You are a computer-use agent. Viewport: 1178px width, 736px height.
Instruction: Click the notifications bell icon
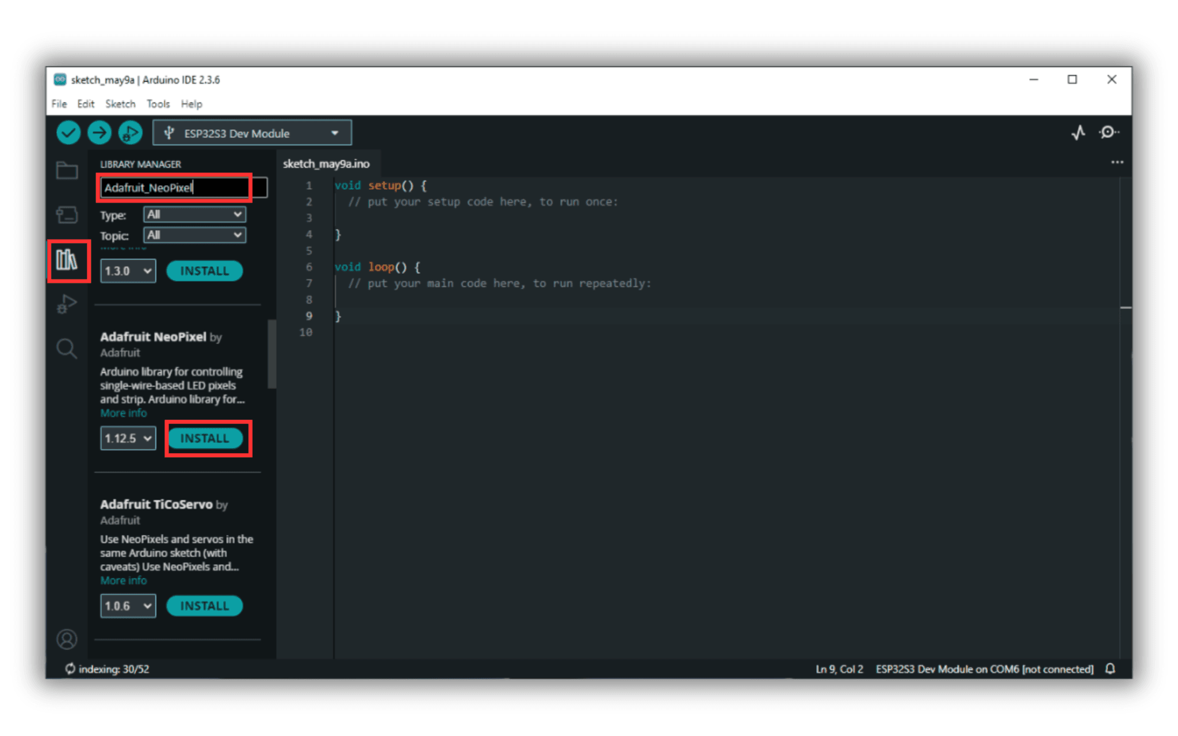click(x=1110, y=669)
